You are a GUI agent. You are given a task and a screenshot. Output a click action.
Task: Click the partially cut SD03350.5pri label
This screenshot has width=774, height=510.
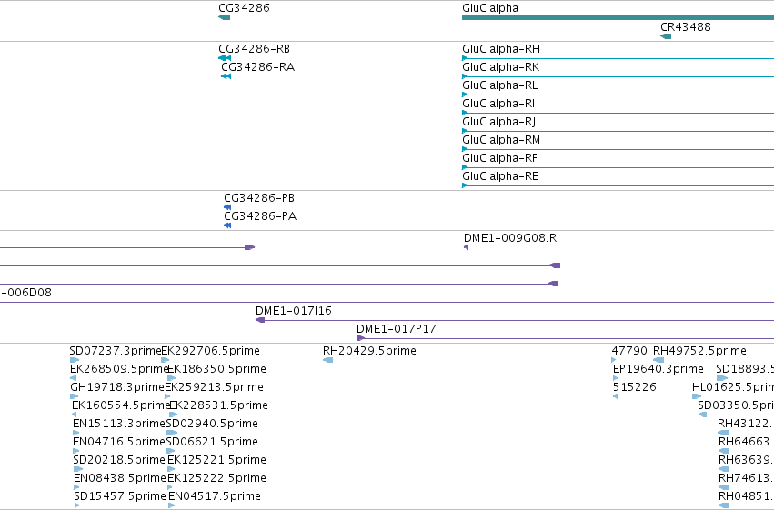tap(736, 405)
